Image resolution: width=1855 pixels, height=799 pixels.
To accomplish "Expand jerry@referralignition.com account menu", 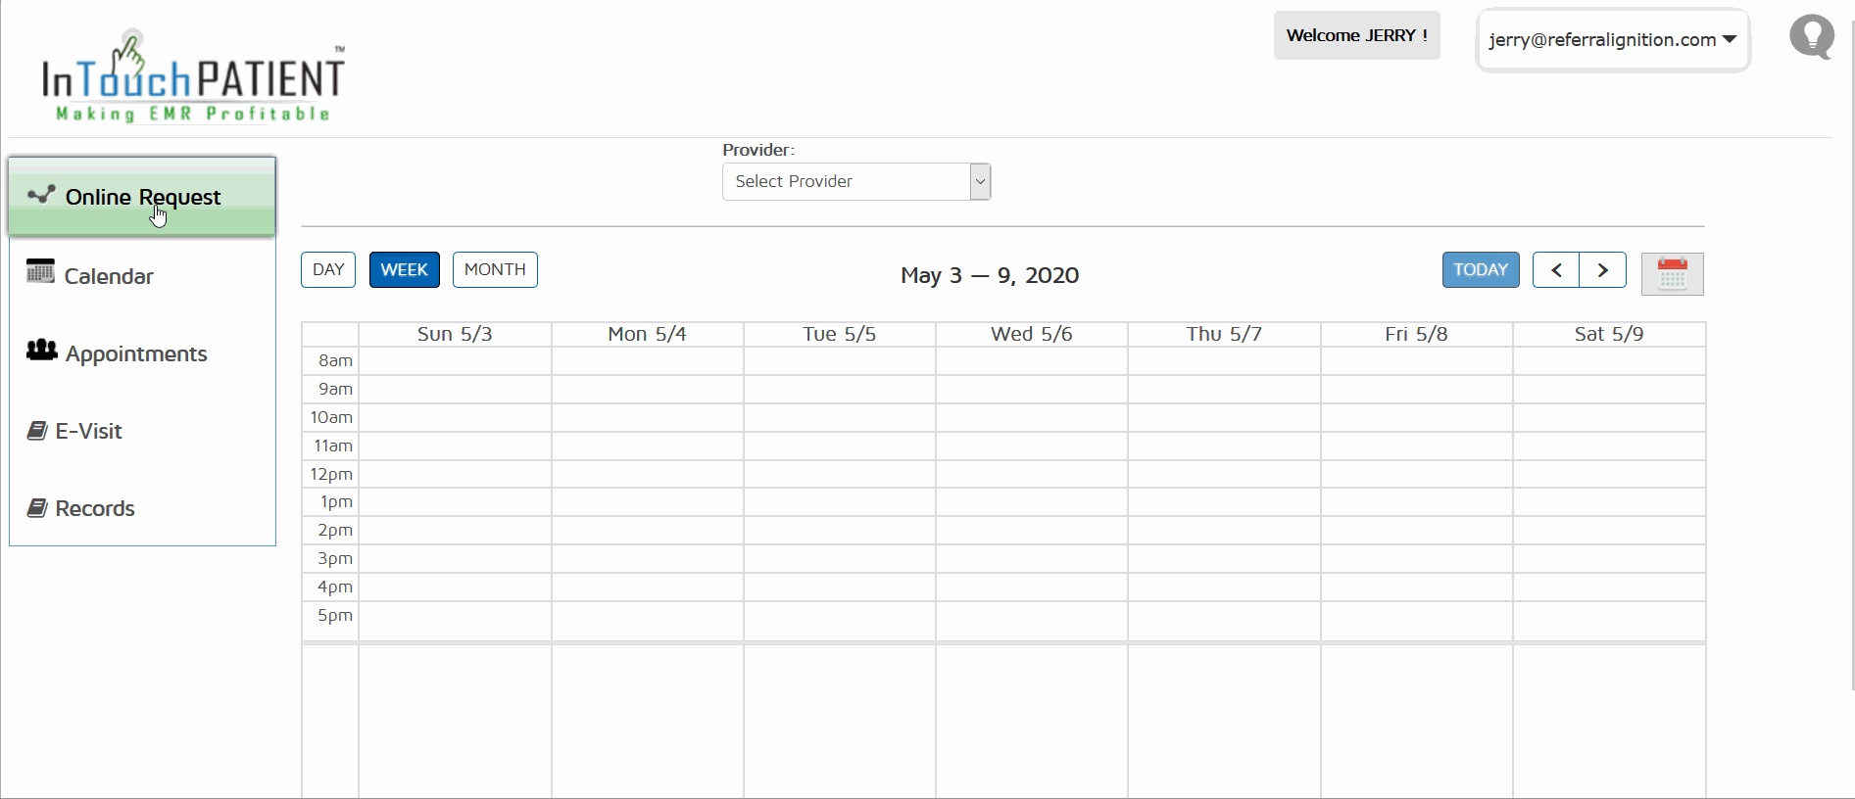I will click(1612, 40).
